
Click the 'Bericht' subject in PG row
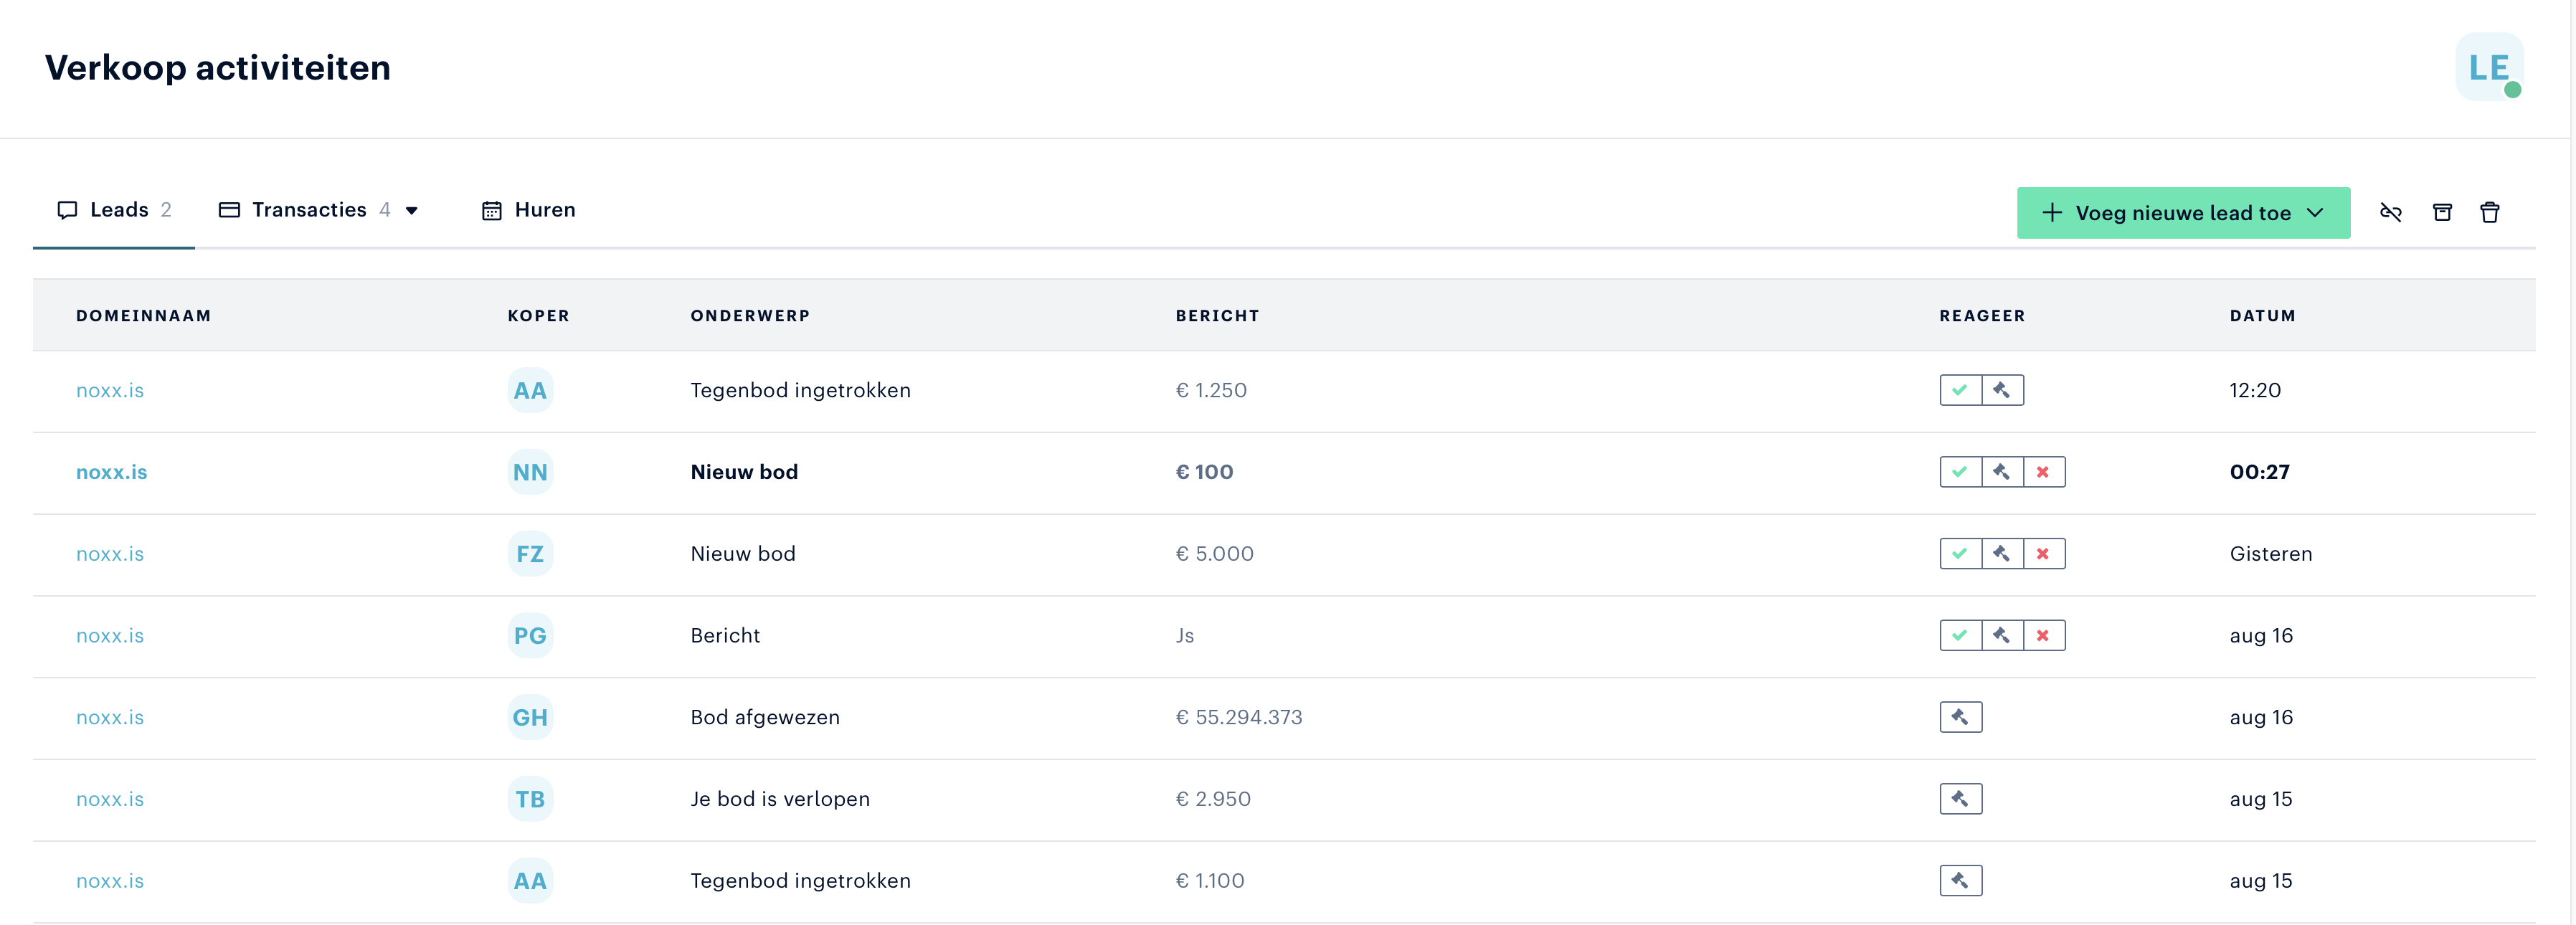pyautogui.click(x=725, y=636)
